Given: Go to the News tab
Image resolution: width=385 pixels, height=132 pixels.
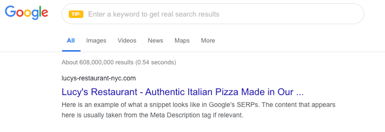Looking at the screenshot, I should click(x=155, y=41).
